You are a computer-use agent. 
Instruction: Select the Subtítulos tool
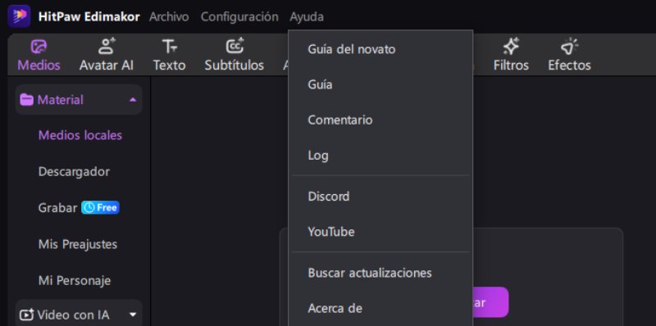(235, 55)
